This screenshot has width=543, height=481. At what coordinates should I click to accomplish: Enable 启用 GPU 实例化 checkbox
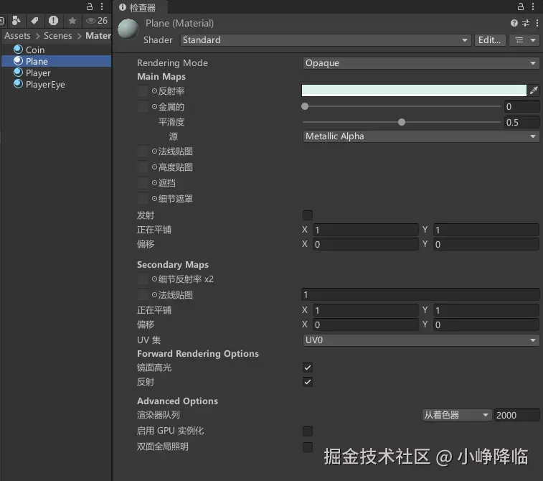(x=307, y=431)
